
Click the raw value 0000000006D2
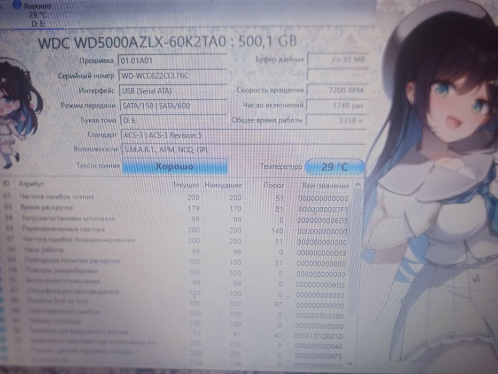point(320,285)
